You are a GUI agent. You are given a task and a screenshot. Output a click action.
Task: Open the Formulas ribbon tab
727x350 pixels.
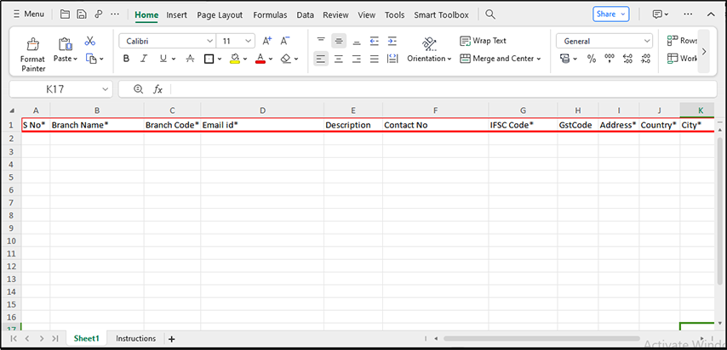click(x=270, y=14)
